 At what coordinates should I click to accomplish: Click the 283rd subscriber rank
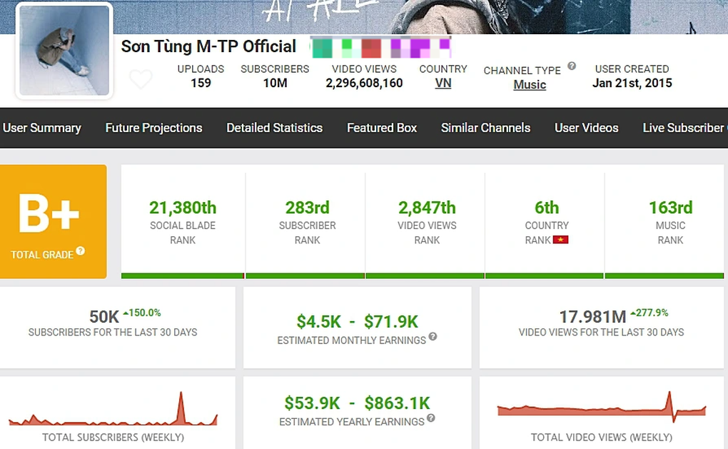click(x=308, y=208)
